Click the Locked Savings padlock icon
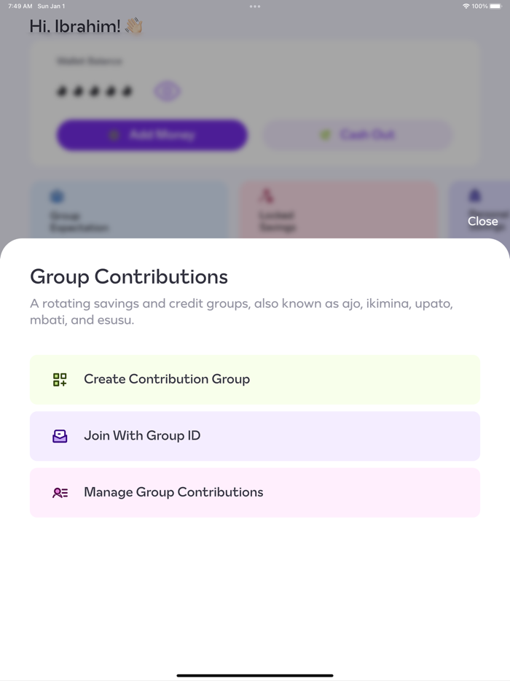This screenshot has width=510, height=681. (265, 195)
